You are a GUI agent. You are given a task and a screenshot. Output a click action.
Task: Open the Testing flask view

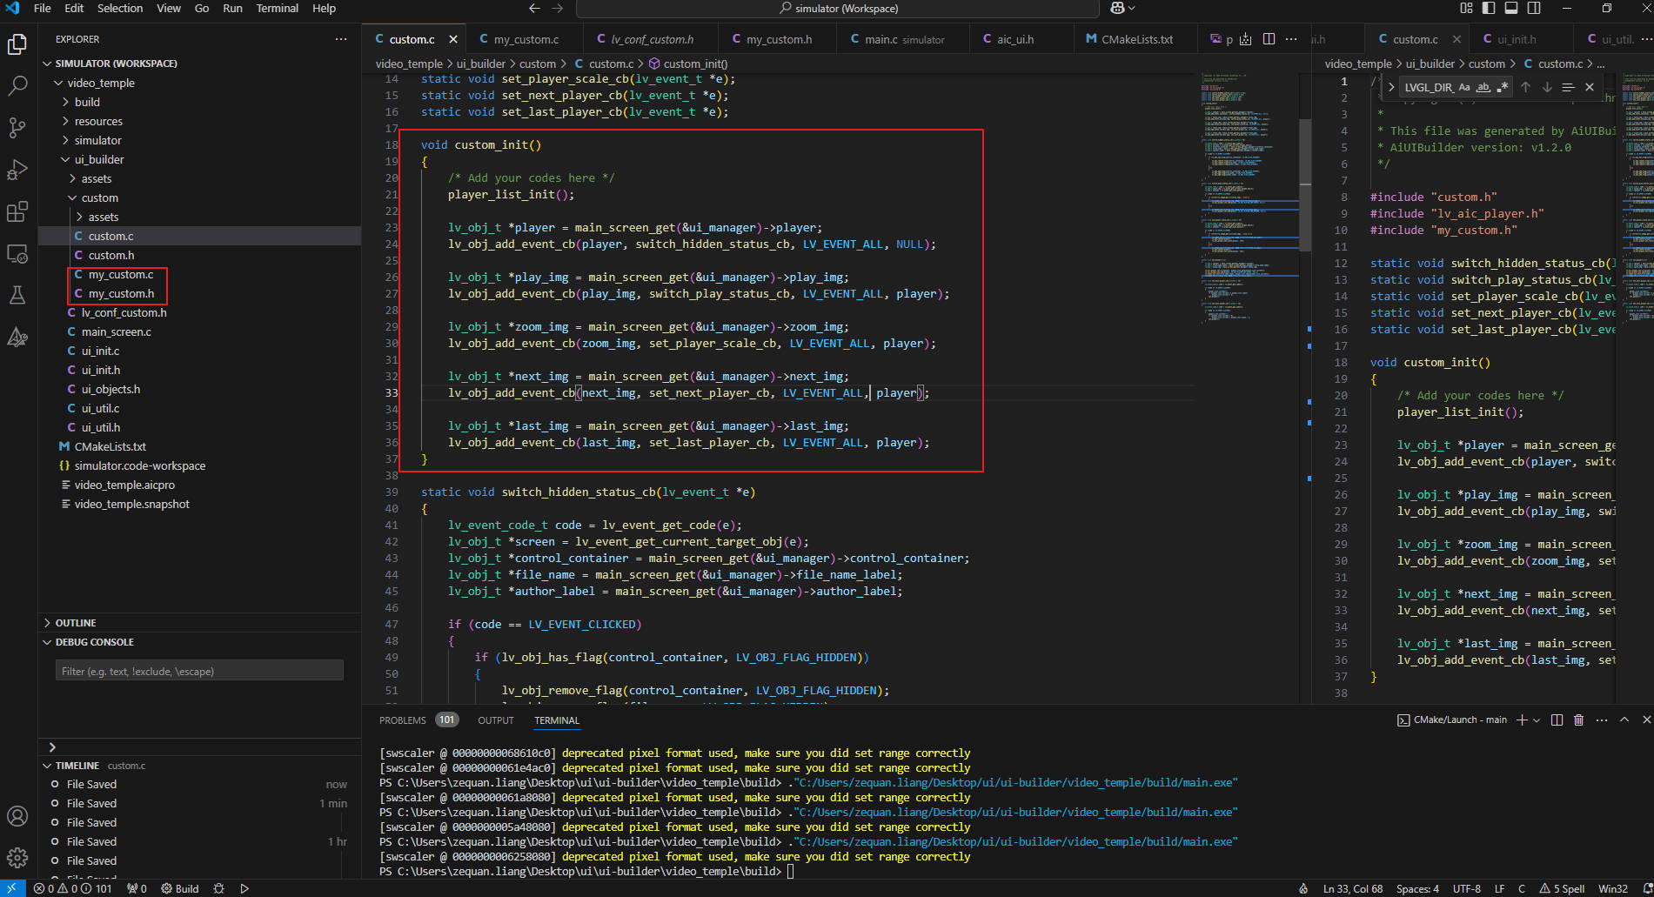click(17, 295)
